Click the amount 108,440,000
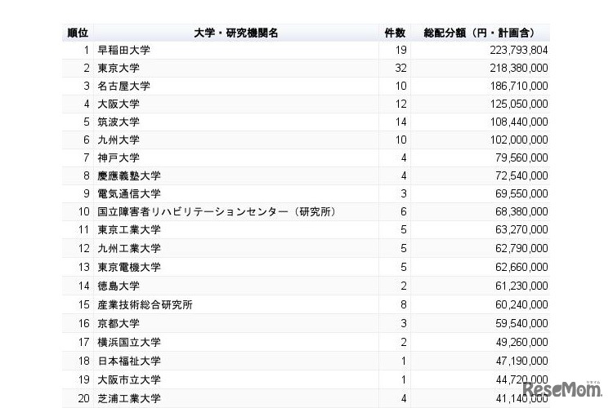The width and height of the screenshot is (613, 408). [x=519, y=122]
